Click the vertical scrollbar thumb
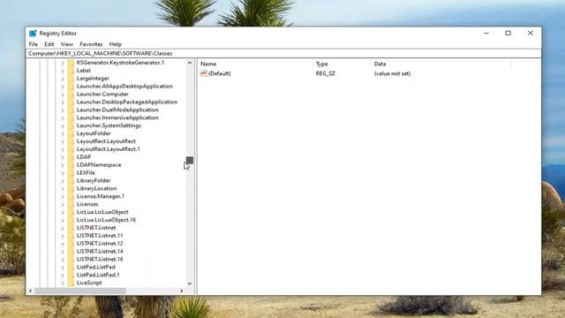 coord(190,160)
